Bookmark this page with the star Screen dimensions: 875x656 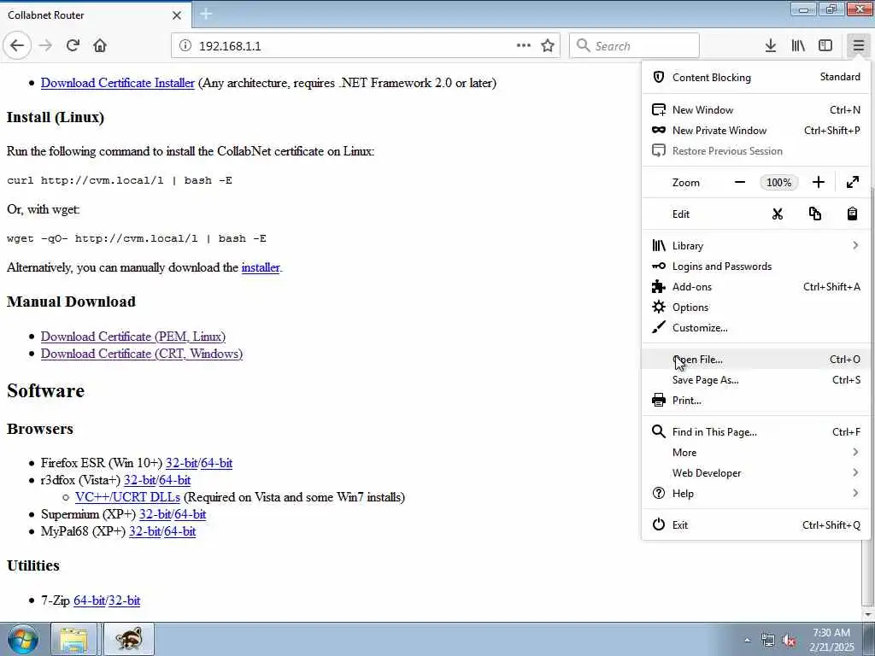coord(548,46)
